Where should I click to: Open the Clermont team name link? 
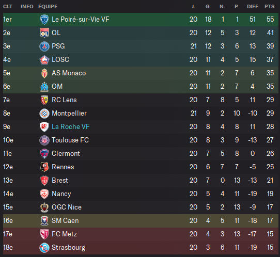click(66, 154)
